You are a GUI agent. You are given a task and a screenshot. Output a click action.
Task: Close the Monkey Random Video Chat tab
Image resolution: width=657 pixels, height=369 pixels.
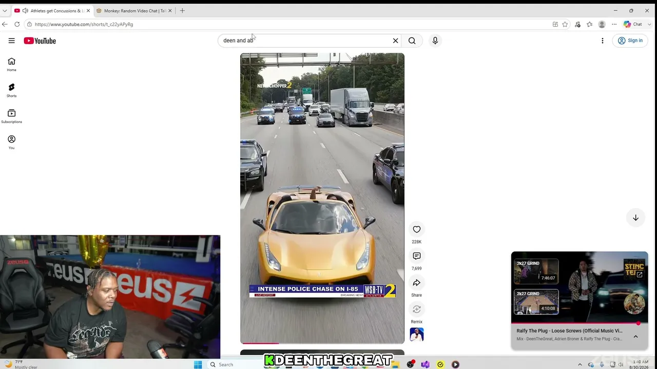(170, 10)
